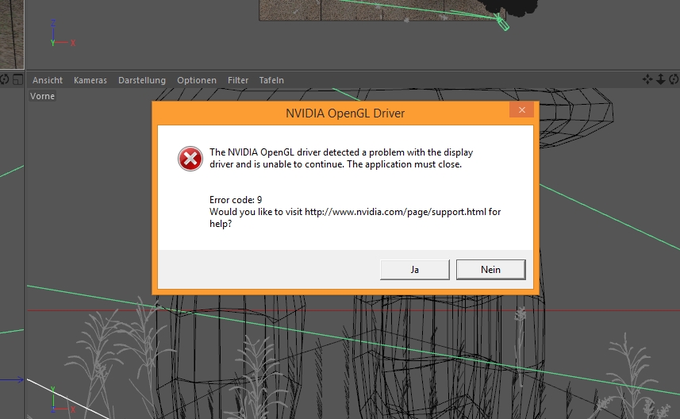Viewport: 680px width, 419px height.
Task: Click the Vorne viewport label
Action: point(43,96)
